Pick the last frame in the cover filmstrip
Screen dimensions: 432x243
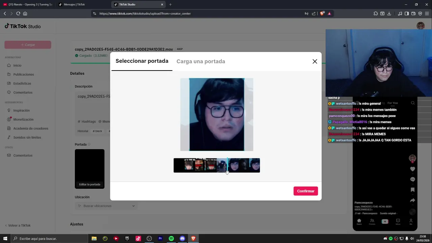tap(255, 165)
